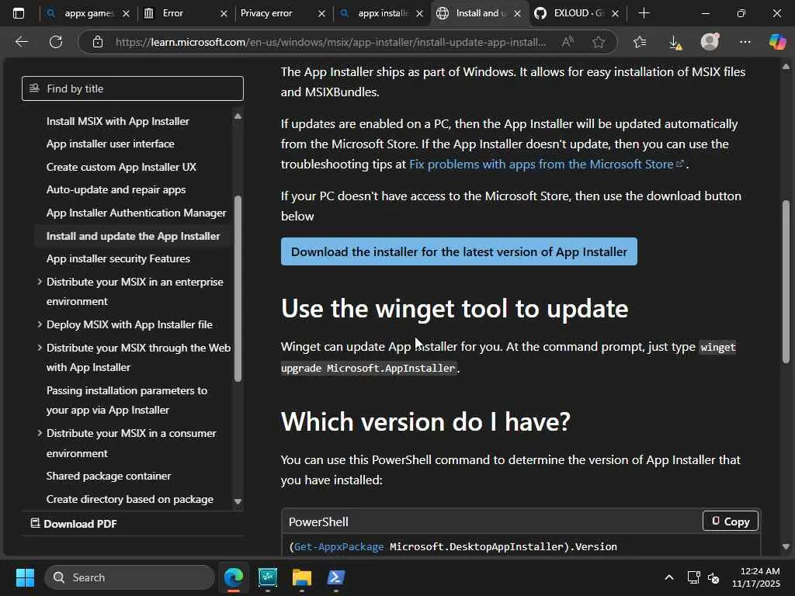Image resolution: width=795 pixels, height=596 pixels.
Task: Add this page to favorites star
Action: point(599,42)
